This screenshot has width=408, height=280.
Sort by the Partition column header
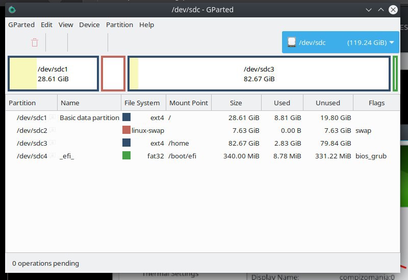point(31,103)
